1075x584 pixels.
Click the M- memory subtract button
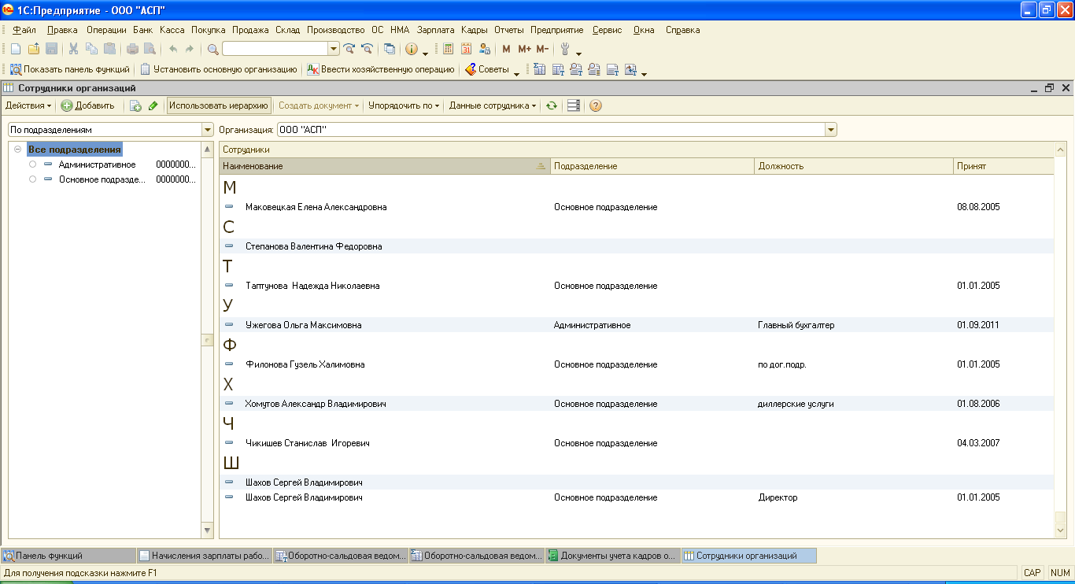542,49
